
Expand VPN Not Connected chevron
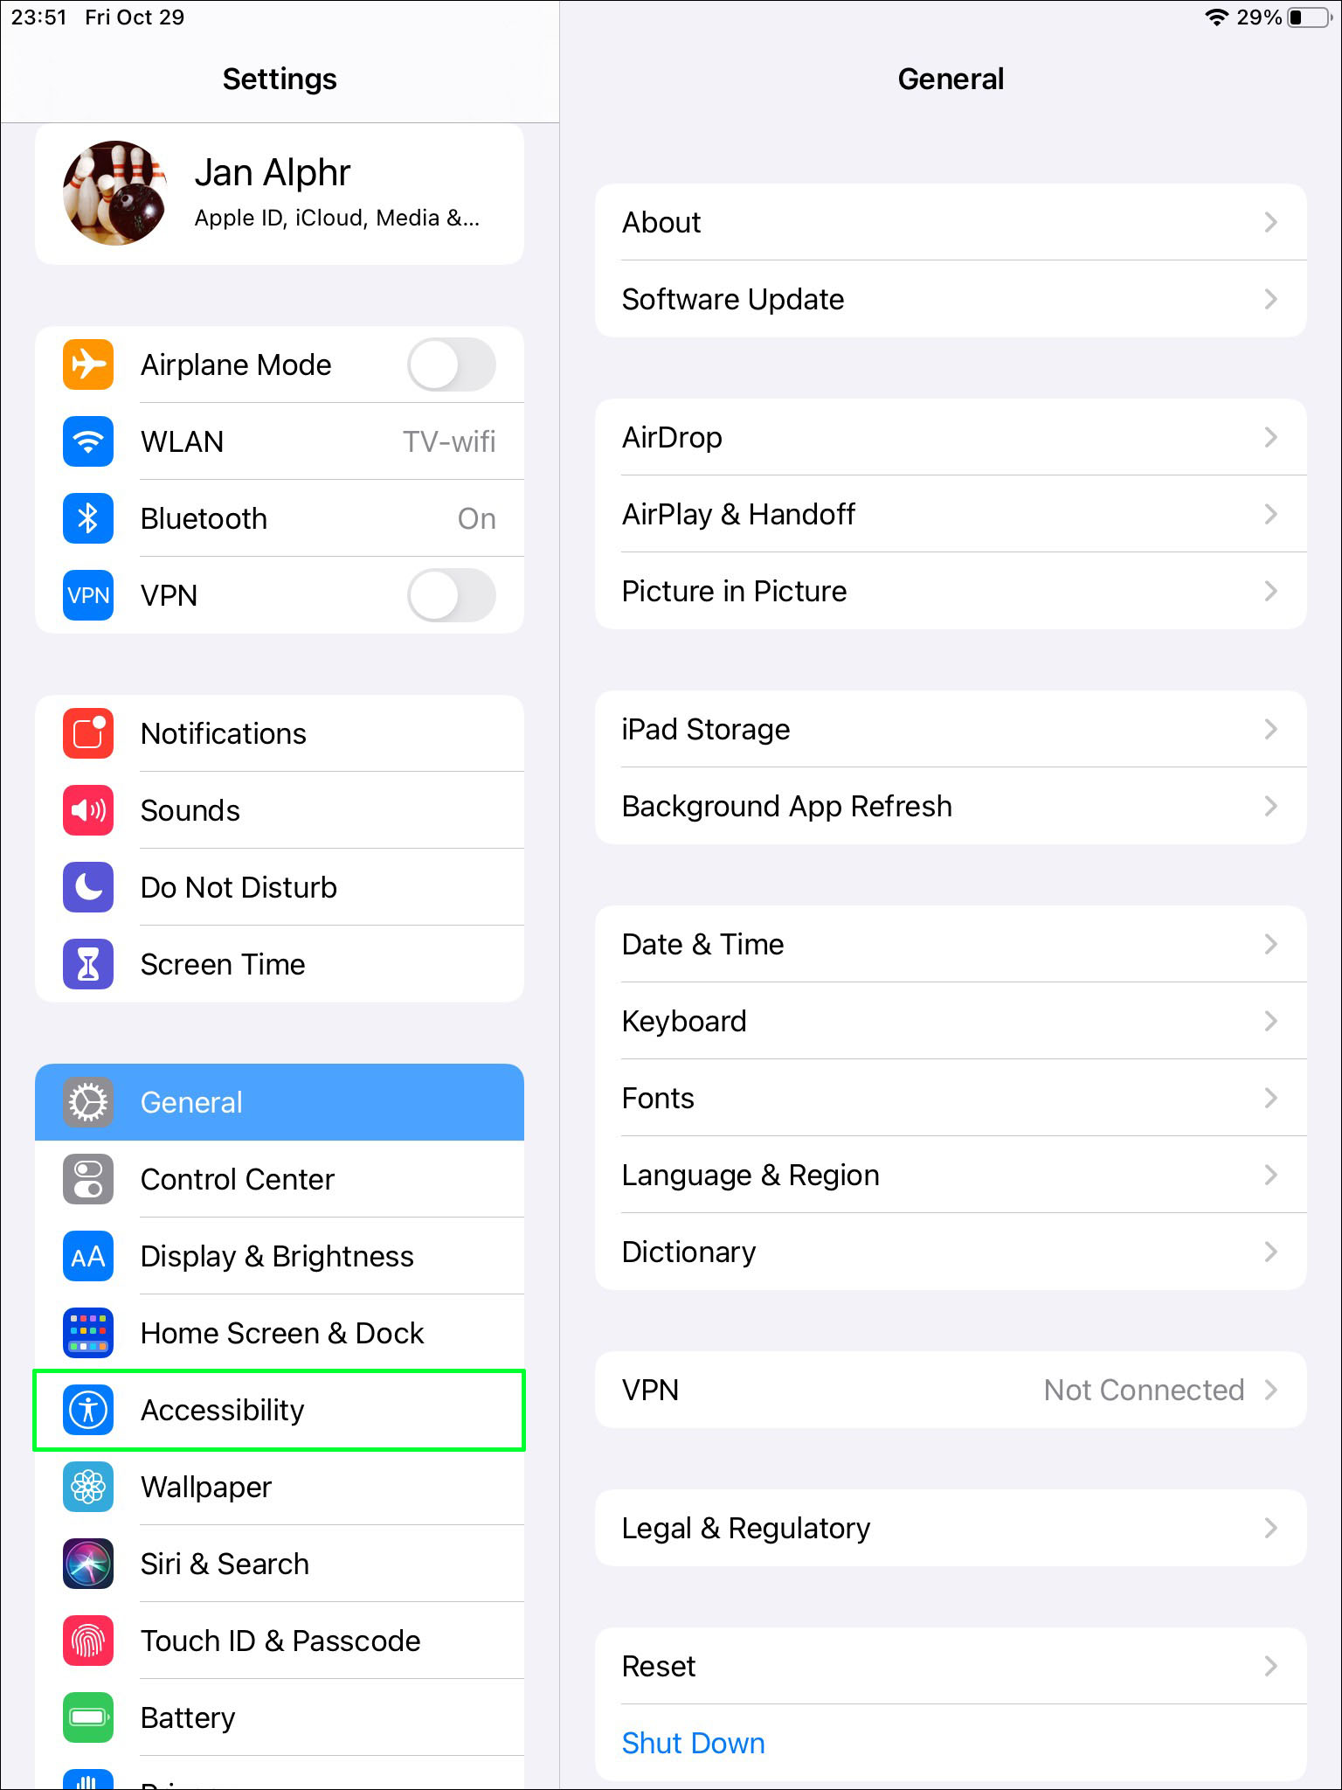point(1271,1390)
